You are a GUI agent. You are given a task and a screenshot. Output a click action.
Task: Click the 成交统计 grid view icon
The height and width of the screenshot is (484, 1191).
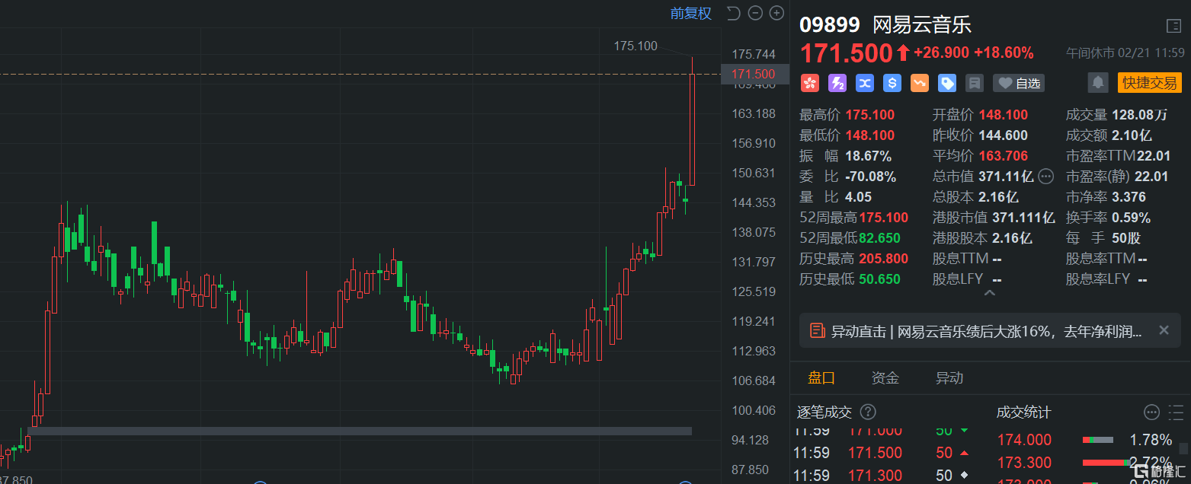[x=1174, y=412]
